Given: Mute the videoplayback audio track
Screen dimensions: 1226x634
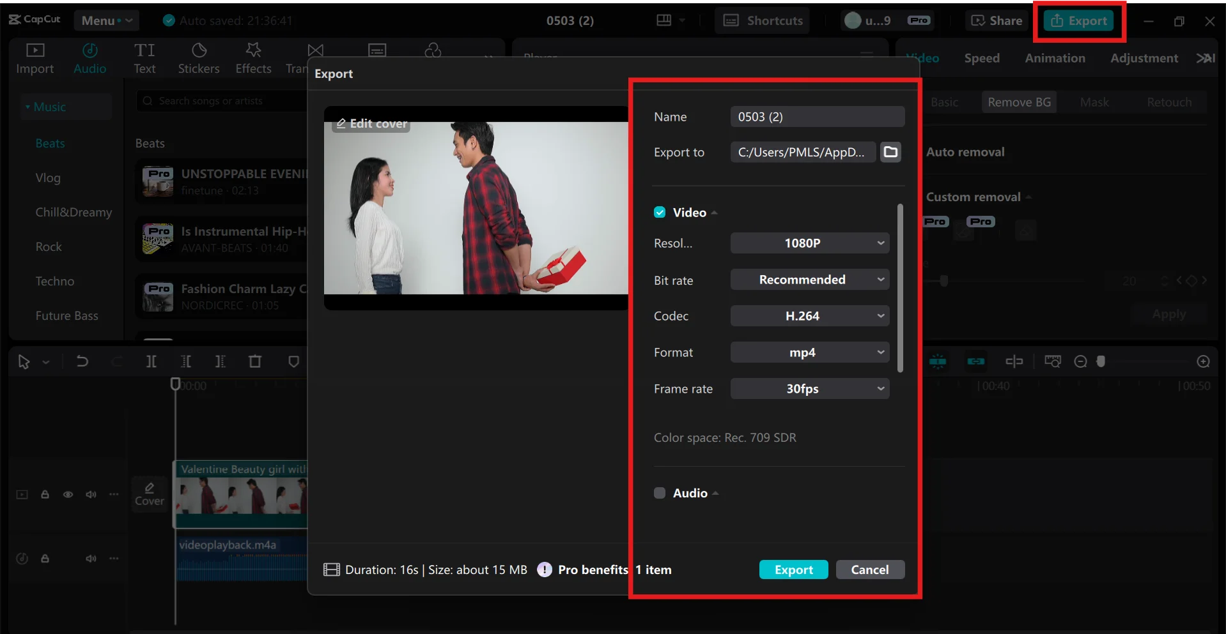Looking at the screenshot, I should point(91,558).
